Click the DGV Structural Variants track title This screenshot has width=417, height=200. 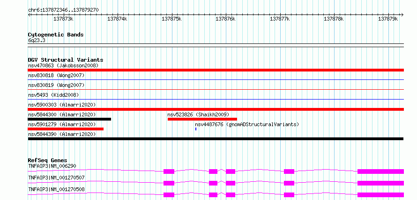(66, 60)
